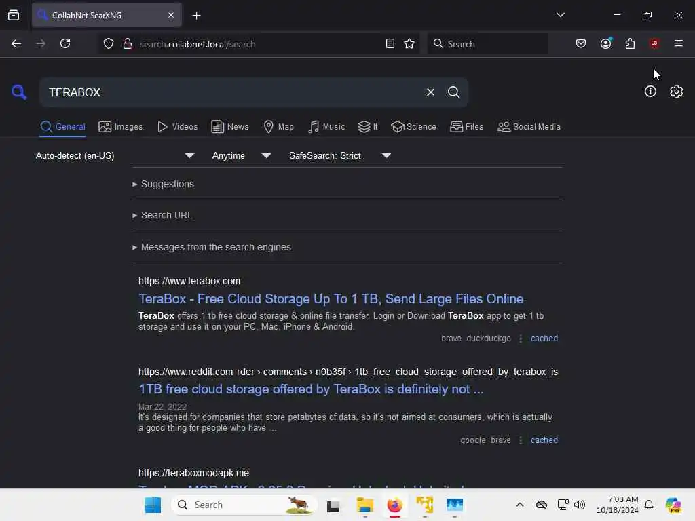Switch to Files category

[x=466, y=127]
